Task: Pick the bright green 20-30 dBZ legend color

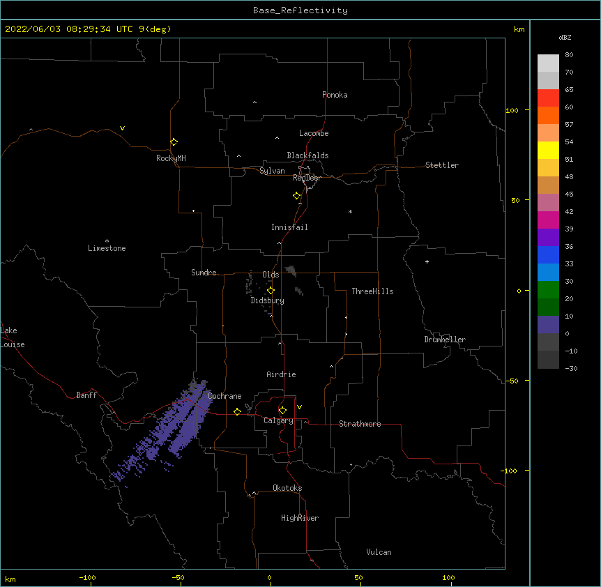Action: point(548,290)
